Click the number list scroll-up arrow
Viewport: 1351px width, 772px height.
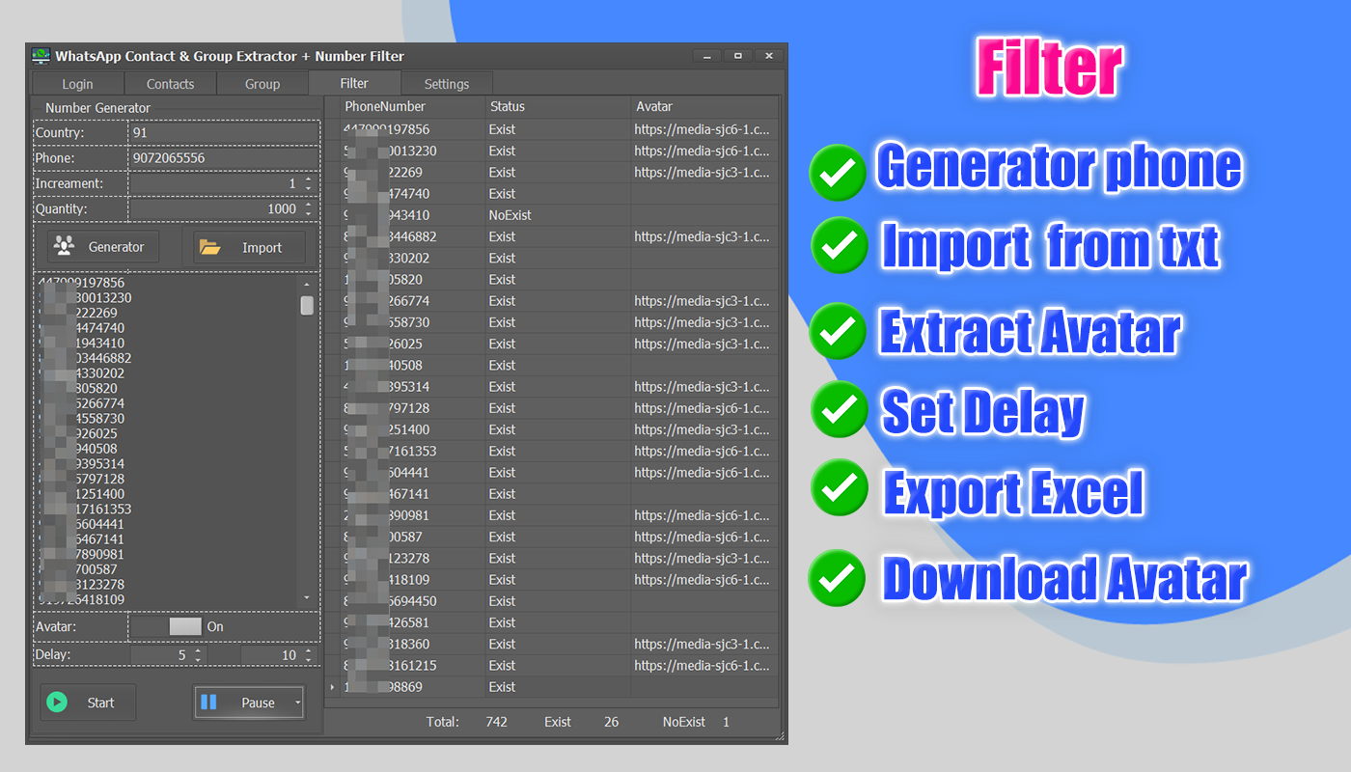click(307, 285)
